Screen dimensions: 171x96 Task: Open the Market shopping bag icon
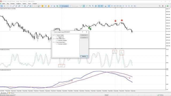[49, 6]
